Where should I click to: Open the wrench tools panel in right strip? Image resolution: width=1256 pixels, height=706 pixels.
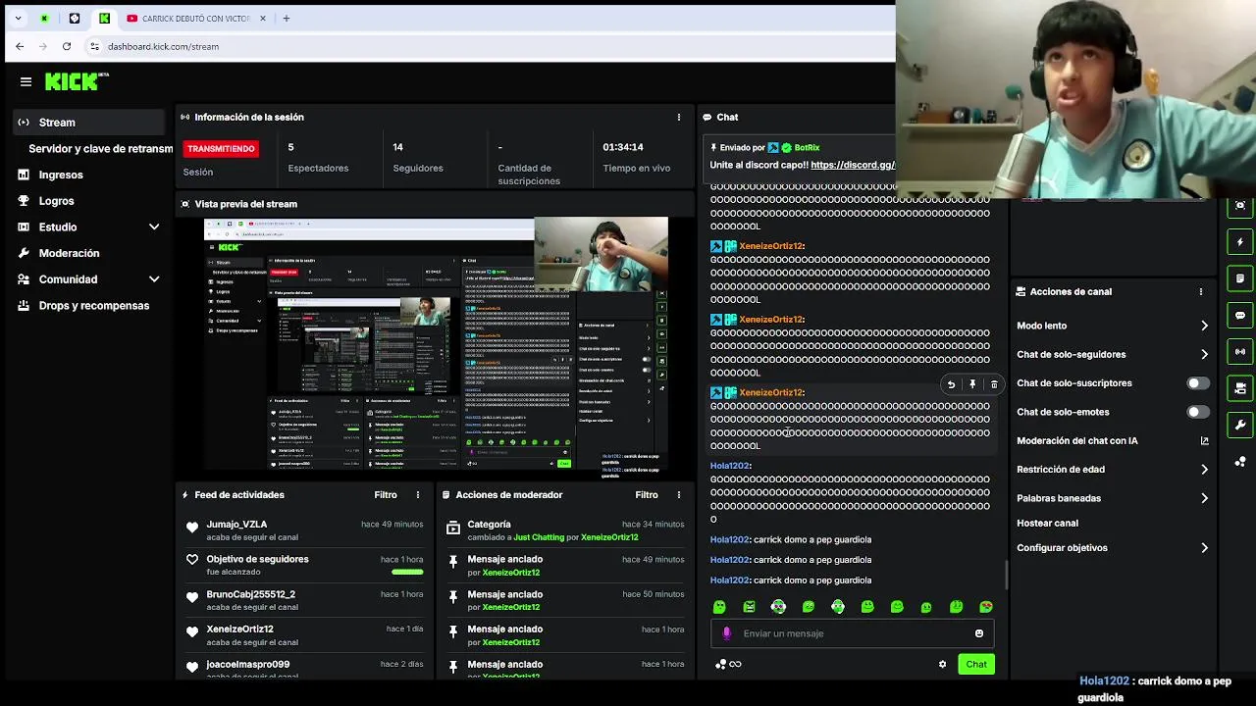1240,425
